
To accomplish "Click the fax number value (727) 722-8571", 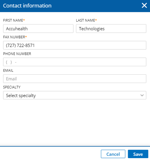I will 20,45.
